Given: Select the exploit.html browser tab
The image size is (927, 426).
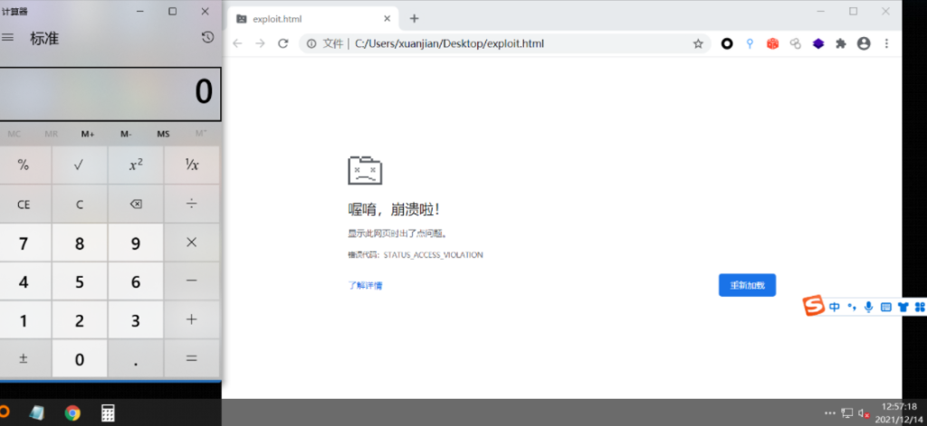Looking at the screenshot, I should [313, 19].
